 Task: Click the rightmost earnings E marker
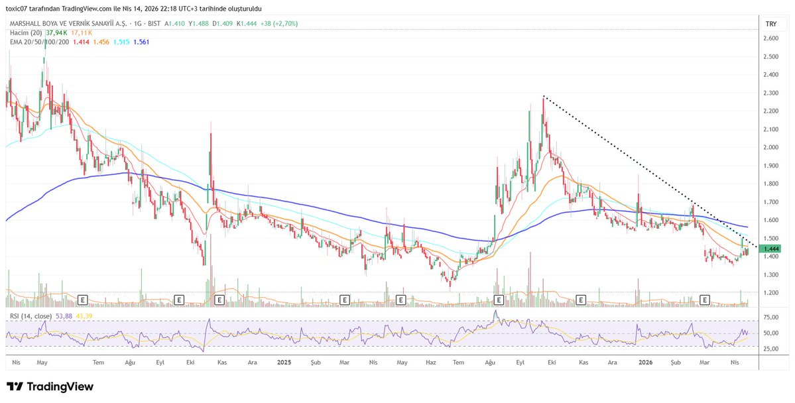pos(704,300)
